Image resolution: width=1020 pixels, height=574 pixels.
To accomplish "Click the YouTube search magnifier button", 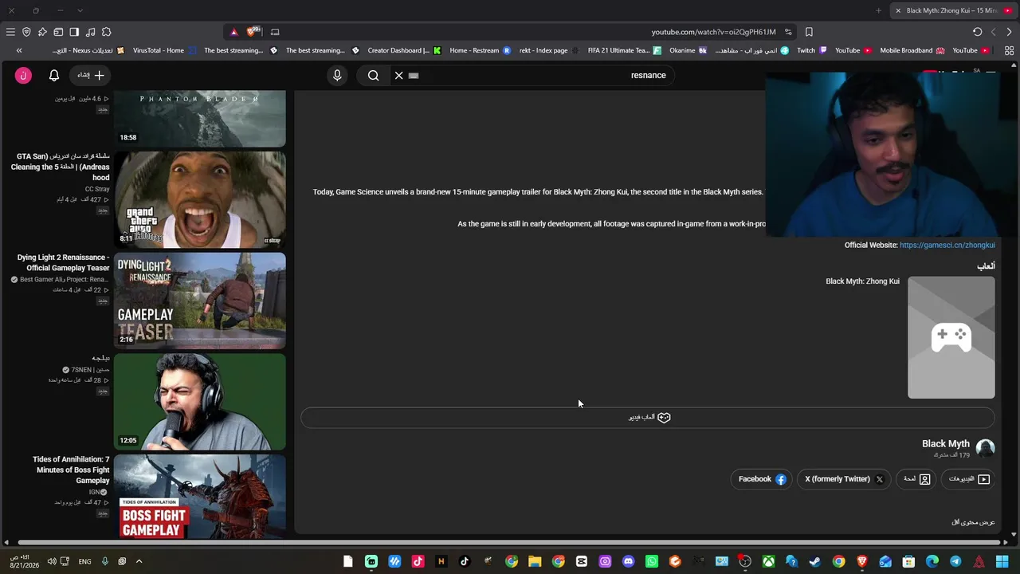I will (x=373, y=75).
